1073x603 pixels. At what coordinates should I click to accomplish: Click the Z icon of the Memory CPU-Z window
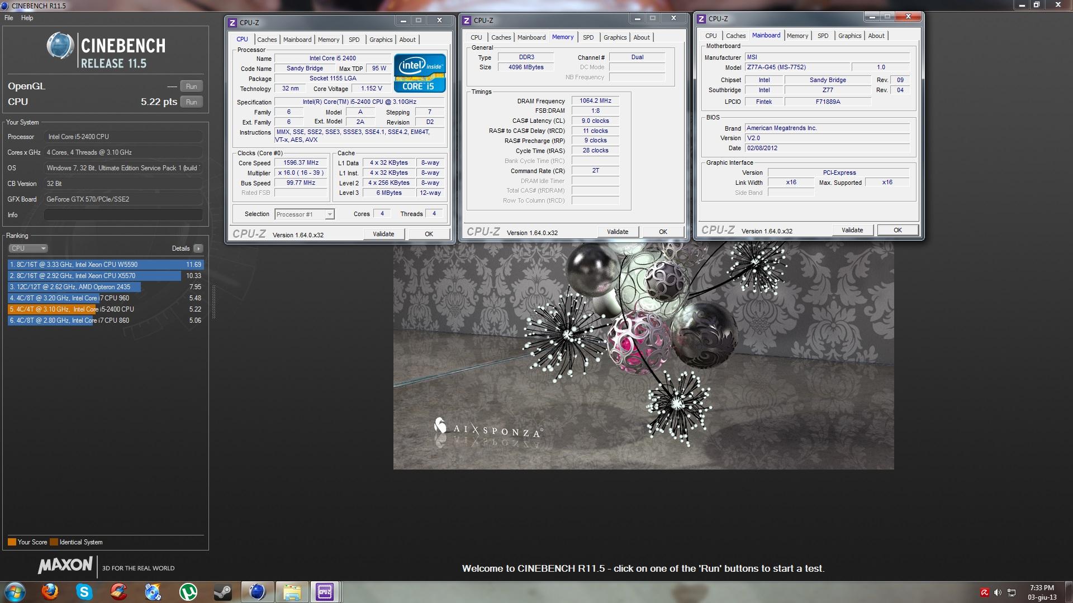[x=467, y=21]
